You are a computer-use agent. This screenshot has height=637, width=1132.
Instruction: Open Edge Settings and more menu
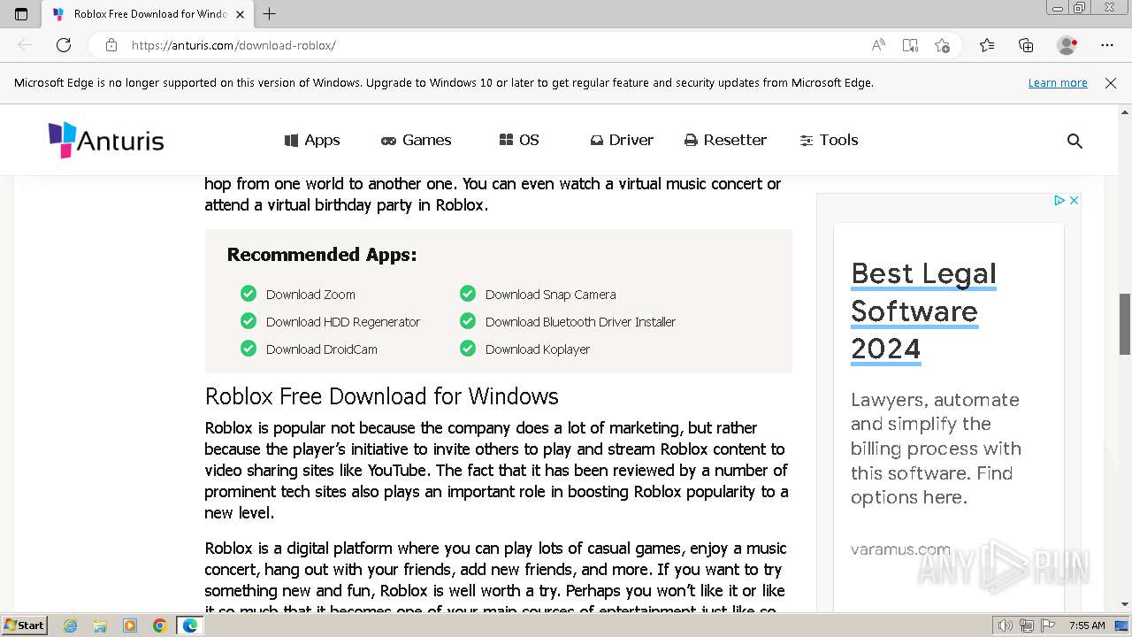(x=1107, y=45)
